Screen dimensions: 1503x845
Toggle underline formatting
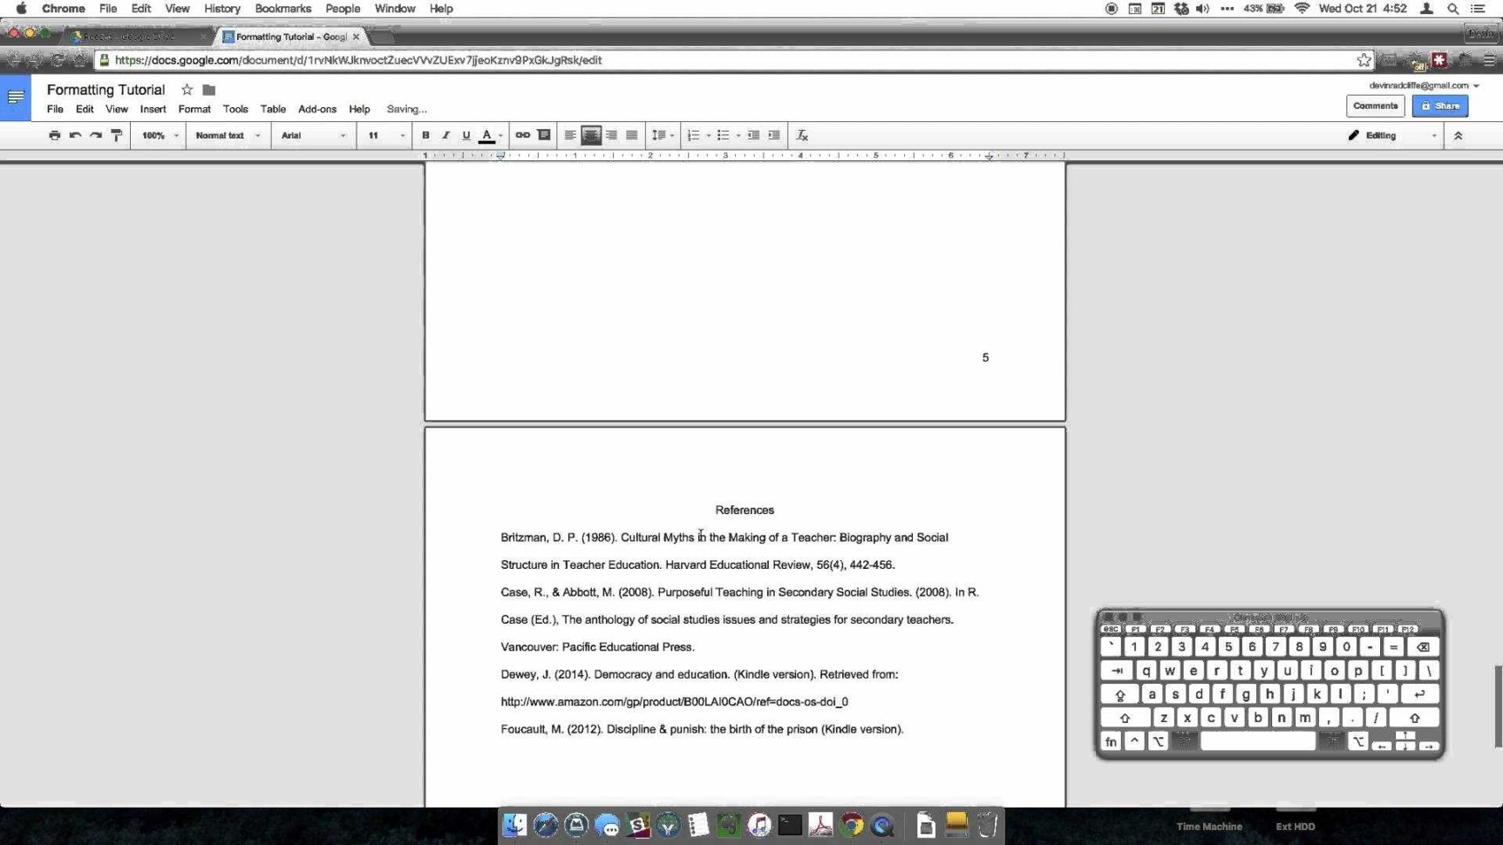(x=466, y=135)
